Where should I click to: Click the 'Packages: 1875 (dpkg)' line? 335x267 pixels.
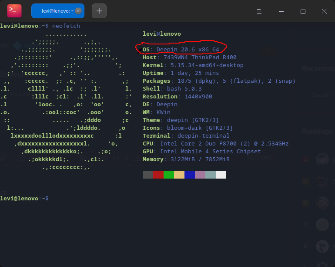click(219, 81)
